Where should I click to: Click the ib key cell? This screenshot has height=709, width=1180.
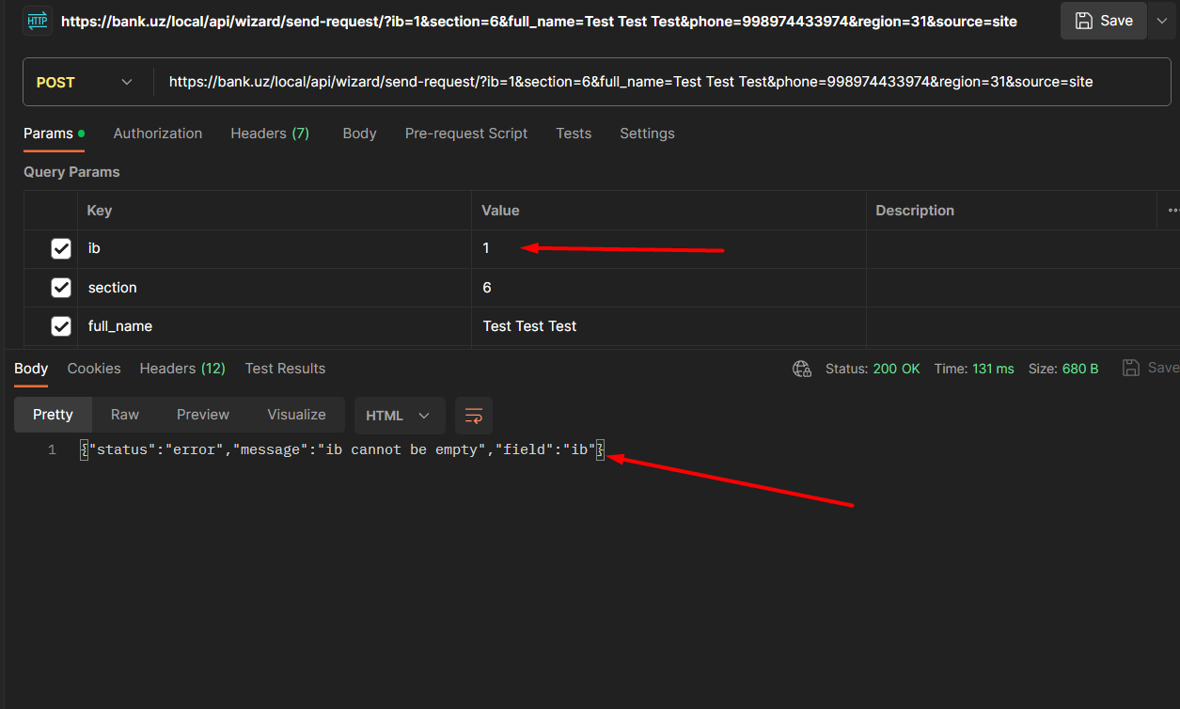click(x=275, y=249)
